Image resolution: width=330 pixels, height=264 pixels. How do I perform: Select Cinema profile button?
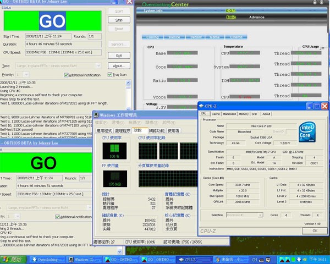(236, 37)
